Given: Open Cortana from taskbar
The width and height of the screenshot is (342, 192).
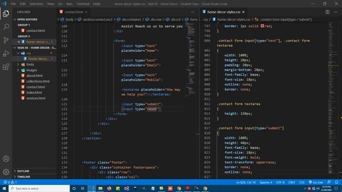Looking at the screenshot, I should (x=74, y=188).
